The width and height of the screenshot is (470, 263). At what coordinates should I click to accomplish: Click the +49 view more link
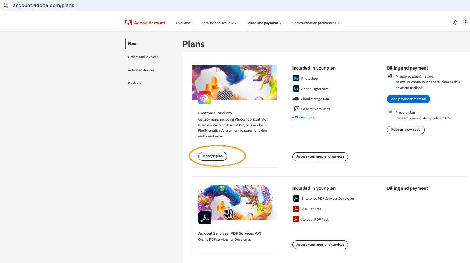pyautogui.click(x=303, y=117)
